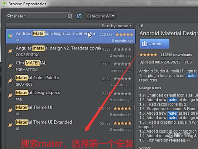Select Android Material Design Icon Generator plugin
The image size is (198, 149).
(70, 36)
